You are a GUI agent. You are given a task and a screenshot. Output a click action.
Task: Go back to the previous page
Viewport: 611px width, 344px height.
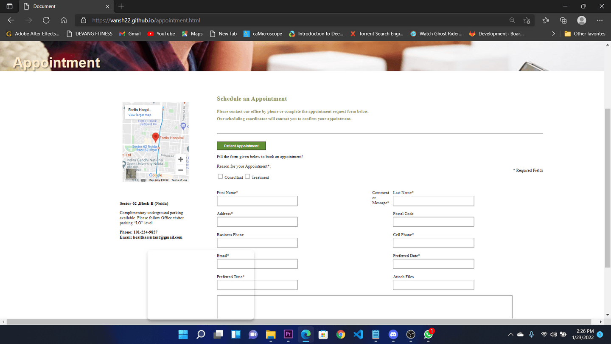(x=11, y=20)
